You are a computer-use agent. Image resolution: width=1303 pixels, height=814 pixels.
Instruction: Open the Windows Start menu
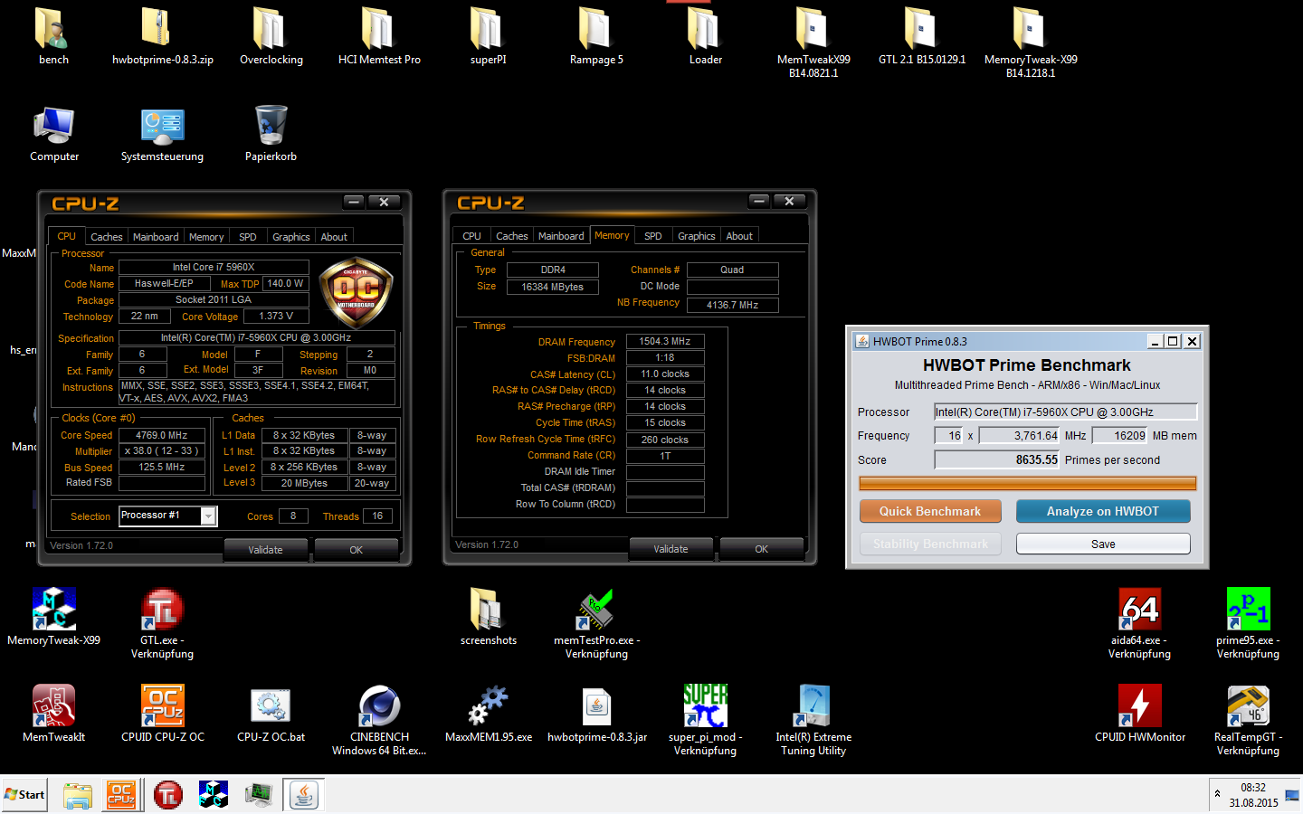coord(24,795)
